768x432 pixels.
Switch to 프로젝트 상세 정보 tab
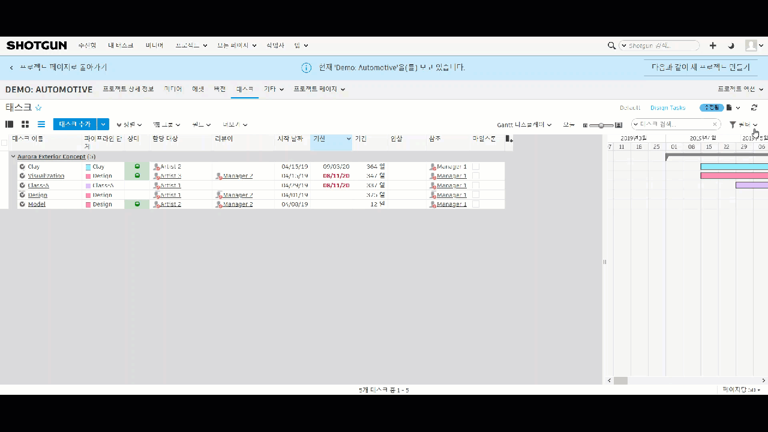point(128,89)
